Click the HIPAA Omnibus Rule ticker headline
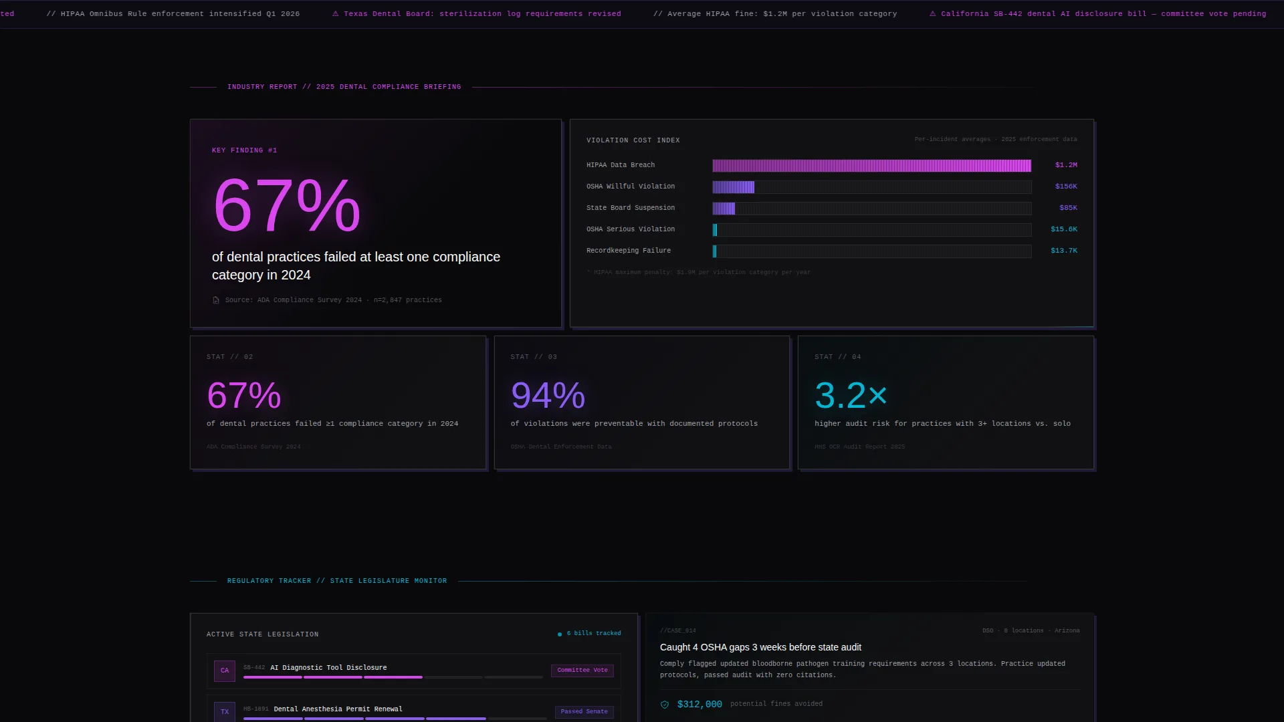This screenshot has height=722, width=1284. [173, 13]
